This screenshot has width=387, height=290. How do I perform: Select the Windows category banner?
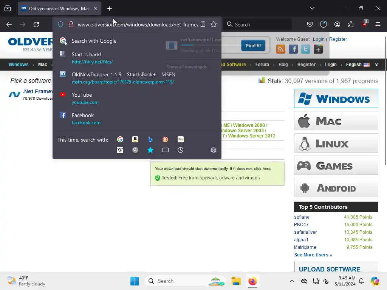click(336, 99)
